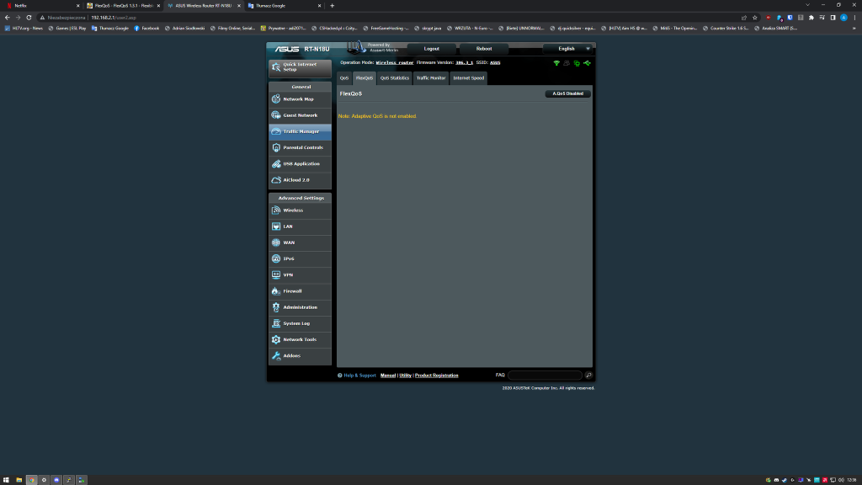Viewport: 862px width, 485px height.
Task: Select Traffic Manager in the sidebar
Action: coord(300,131)
